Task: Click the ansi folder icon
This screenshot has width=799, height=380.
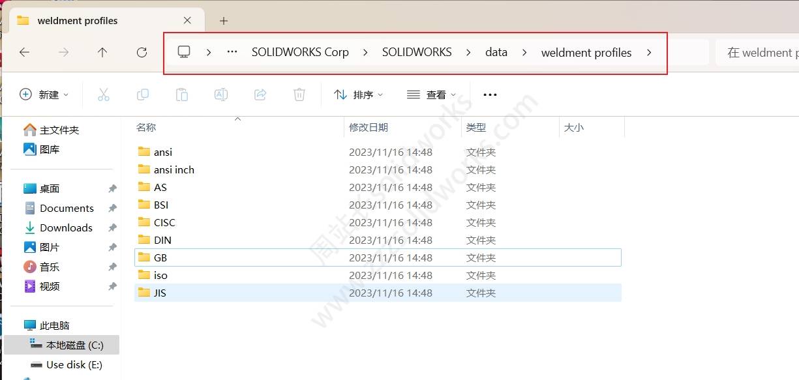Action: click(144, 152)
